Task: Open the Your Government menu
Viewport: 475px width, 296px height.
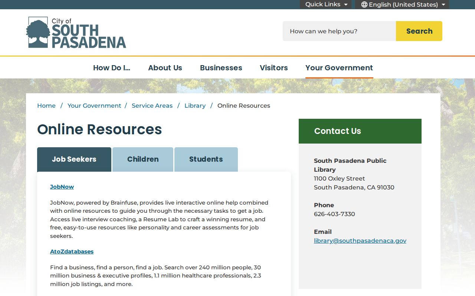Action: click(x=339, y=68)
